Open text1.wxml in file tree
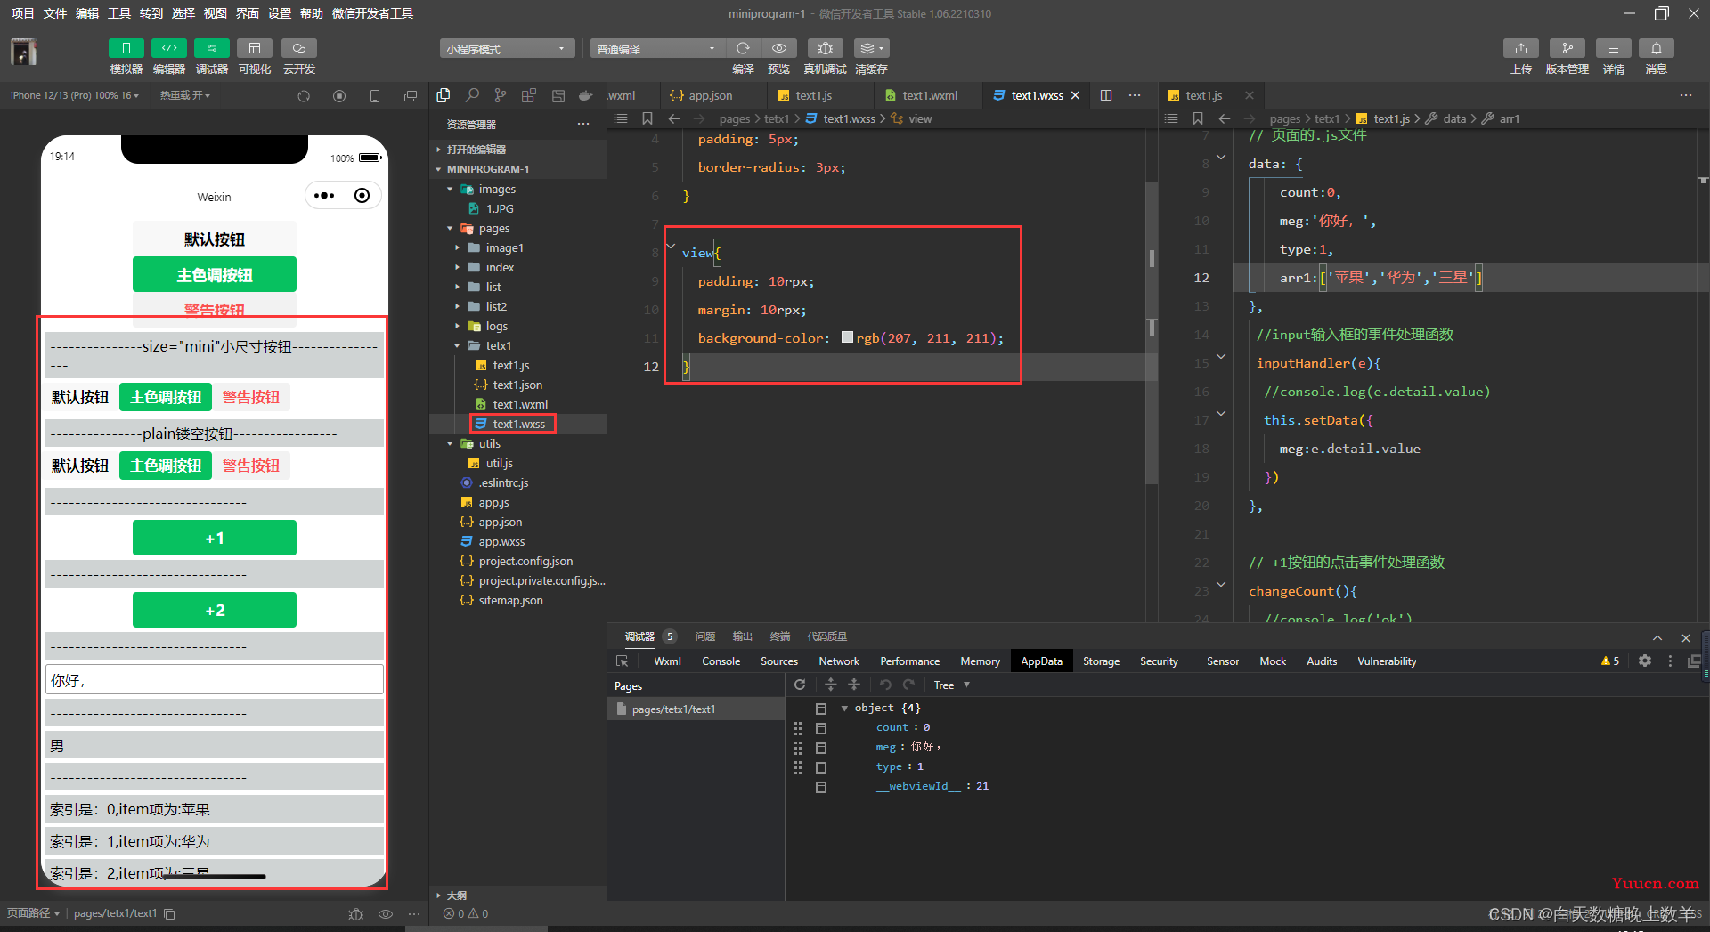 (520, 404)
